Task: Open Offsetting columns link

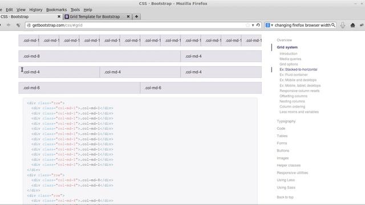Action: pyautogui.click(x=293, y=96)
